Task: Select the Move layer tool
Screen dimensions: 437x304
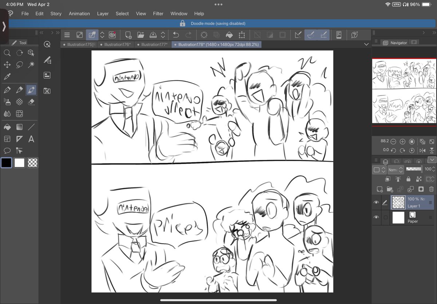Action: 7,65
